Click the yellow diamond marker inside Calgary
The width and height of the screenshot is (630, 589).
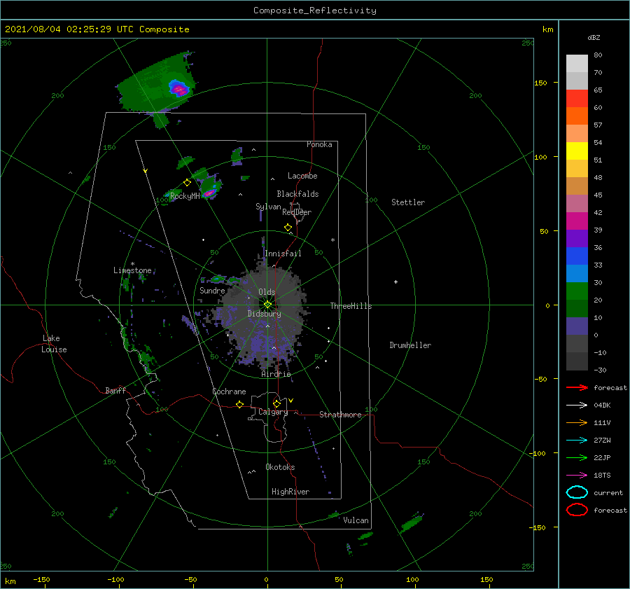pos(276,403)
